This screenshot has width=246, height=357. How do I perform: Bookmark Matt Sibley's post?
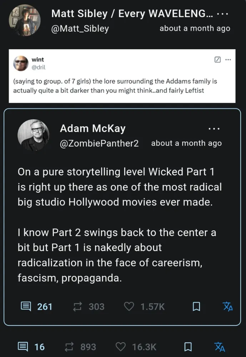point(188,347)
